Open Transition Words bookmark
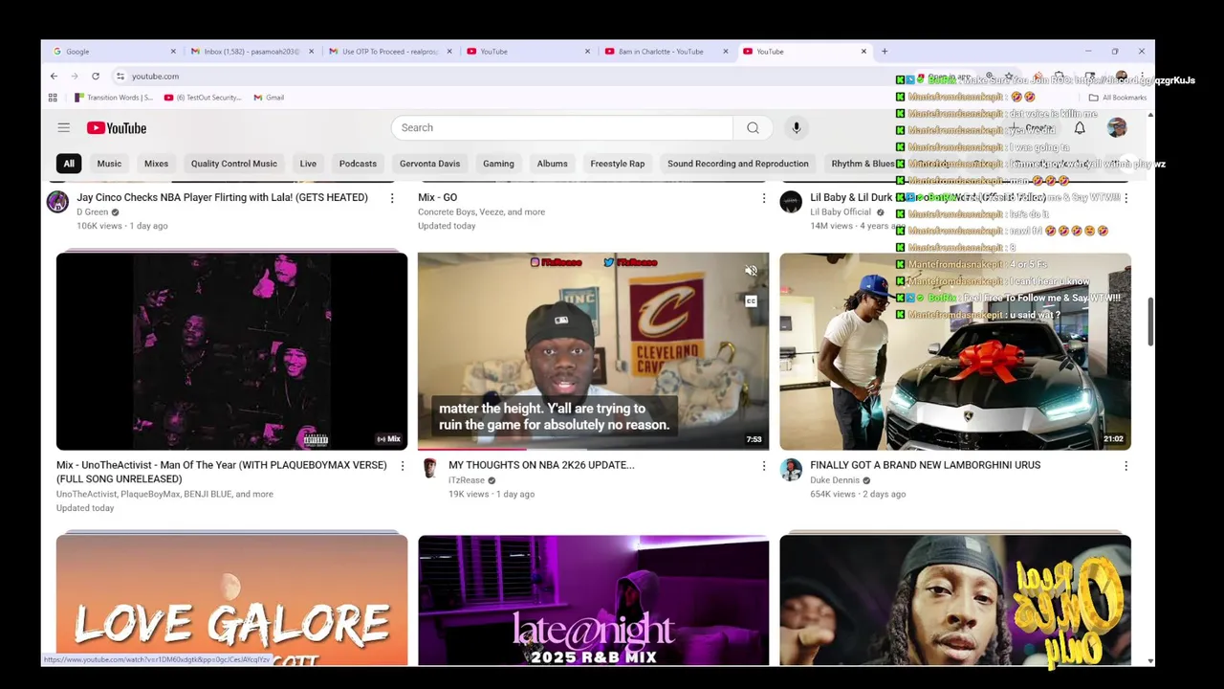 114,97
